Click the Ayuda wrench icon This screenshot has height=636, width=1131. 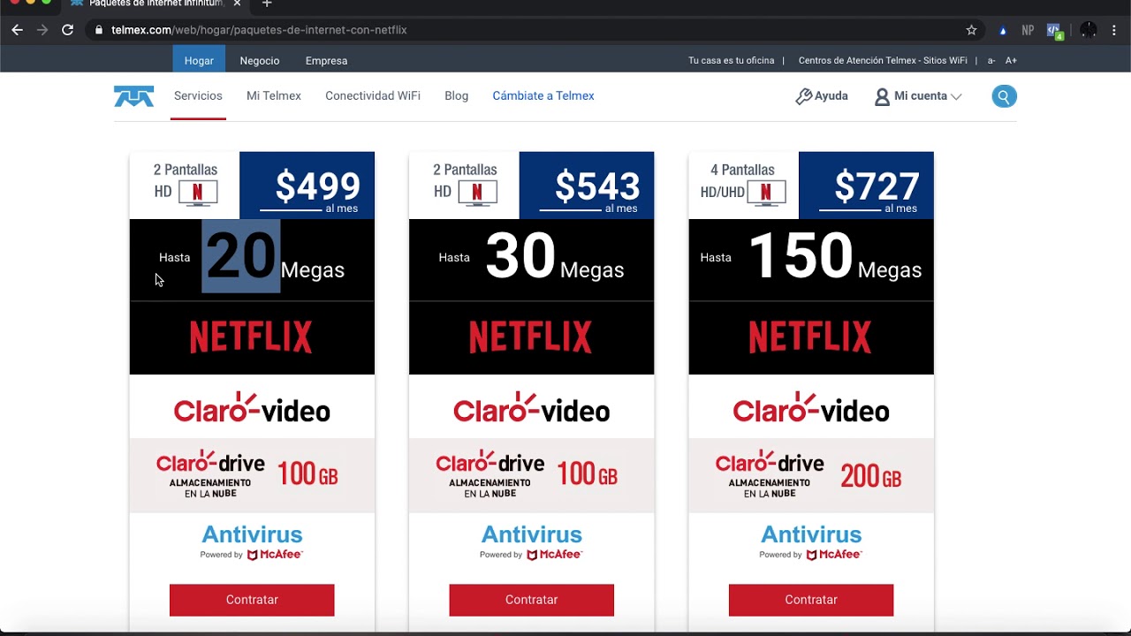coord(803,96)
